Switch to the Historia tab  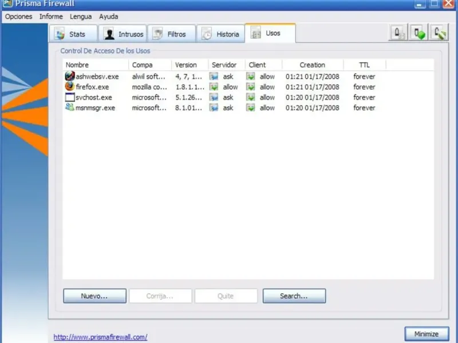click(220, 34)
